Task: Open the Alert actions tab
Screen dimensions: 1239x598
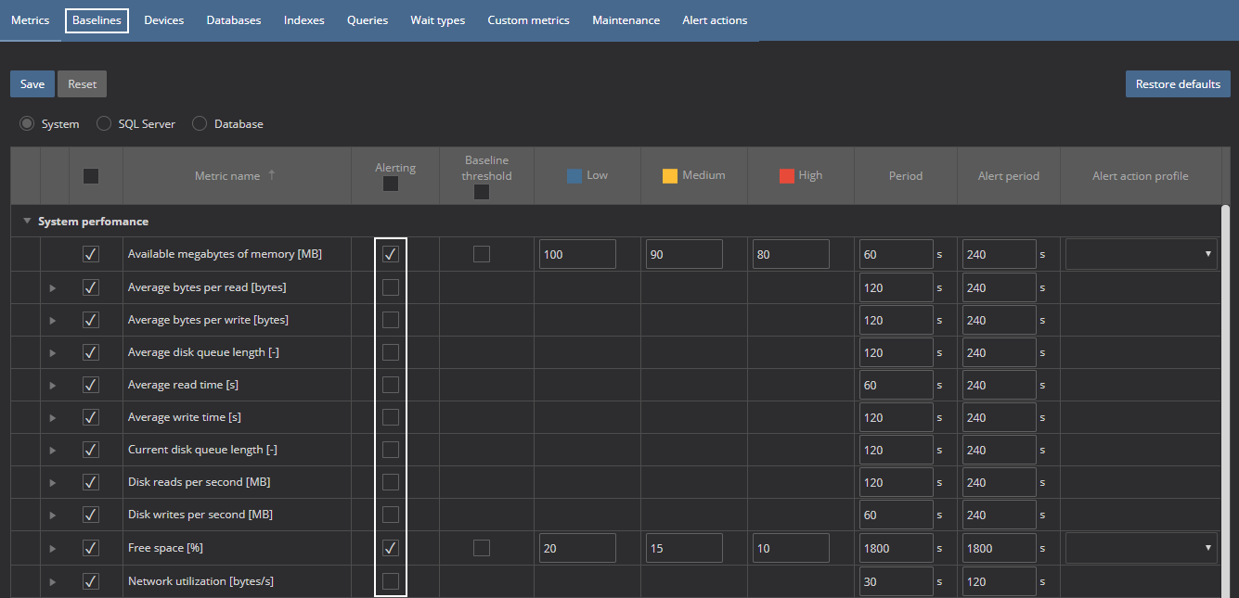Action: (714, 20)
